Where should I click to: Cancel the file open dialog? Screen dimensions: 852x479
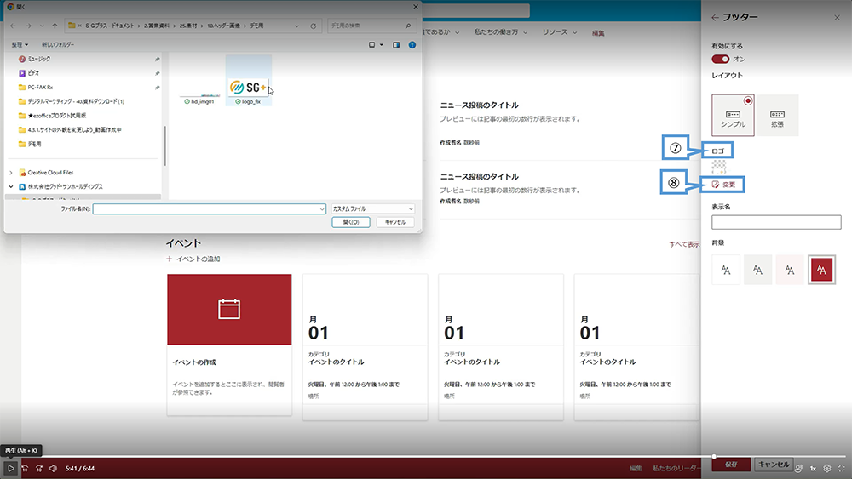(x=395, y=222)
